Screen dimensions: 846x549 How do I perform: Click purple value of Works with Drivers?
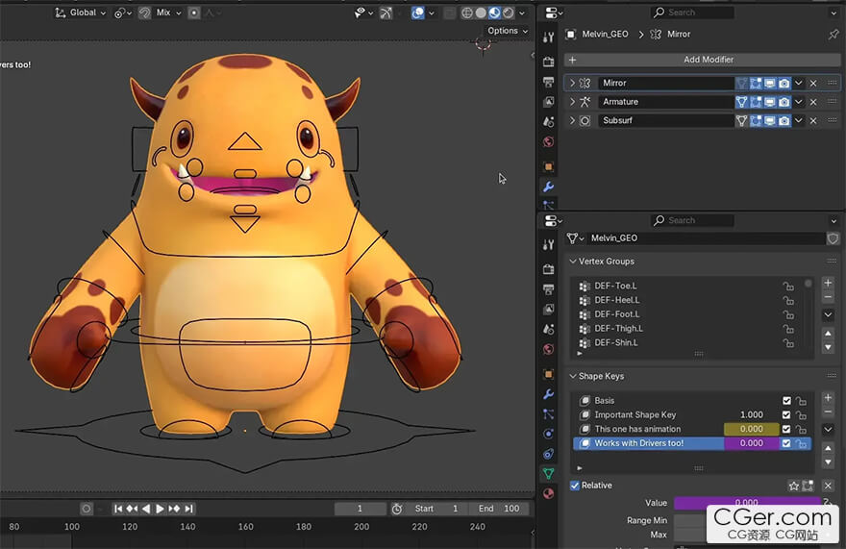[751, 443]
